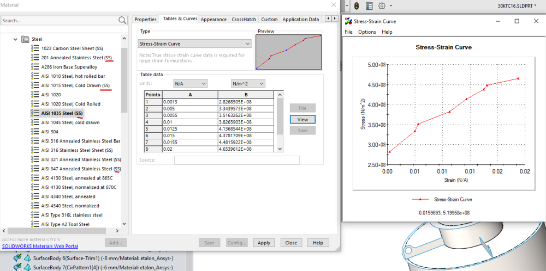Click the Source input field
The image size is (546, 271).
pos(237,160)
